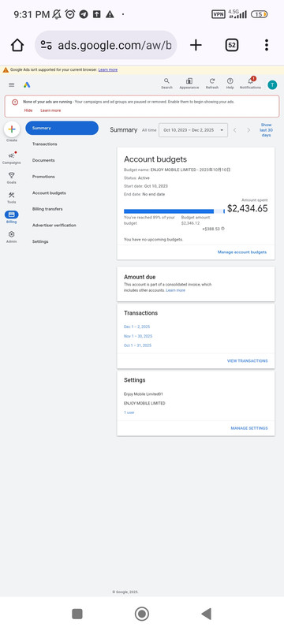Open Settings in billing menu
The image size is (284, 631).
pyautogui.click(x=40, y=241)
